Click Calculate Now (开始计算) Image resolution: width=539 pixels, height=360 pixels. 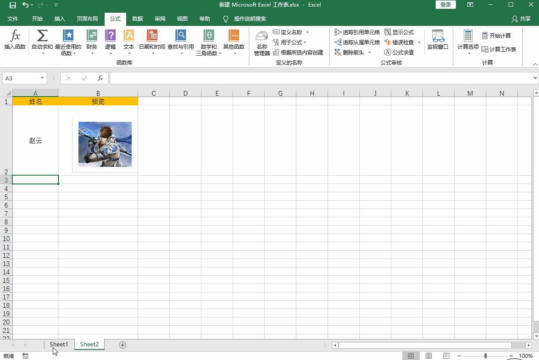click(x=497, y=36)
